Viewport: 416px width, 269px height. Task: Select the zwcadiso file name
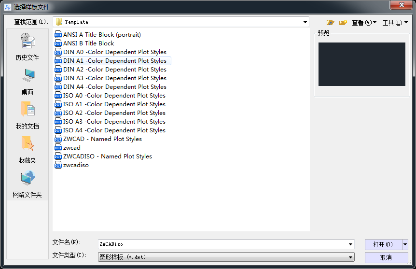tap(76, 165)
